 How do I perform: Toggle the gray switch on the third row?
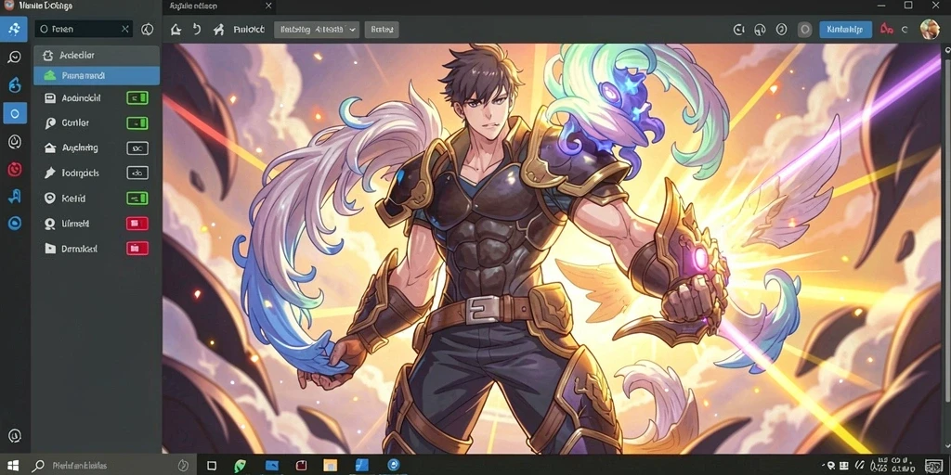tap(137, 148)
